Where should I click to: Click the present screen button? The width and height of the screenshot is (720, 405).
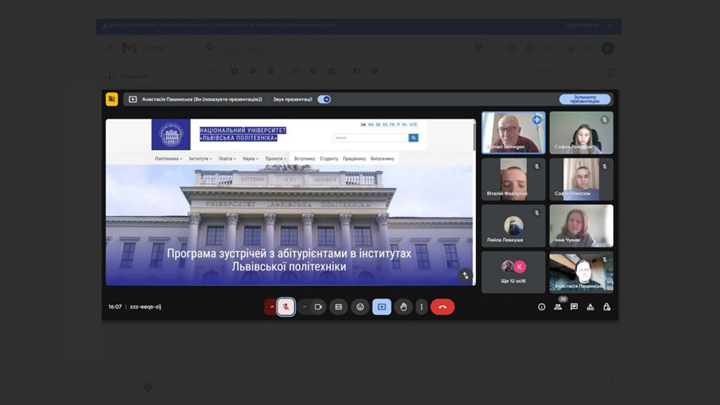[x=381, y=307]
